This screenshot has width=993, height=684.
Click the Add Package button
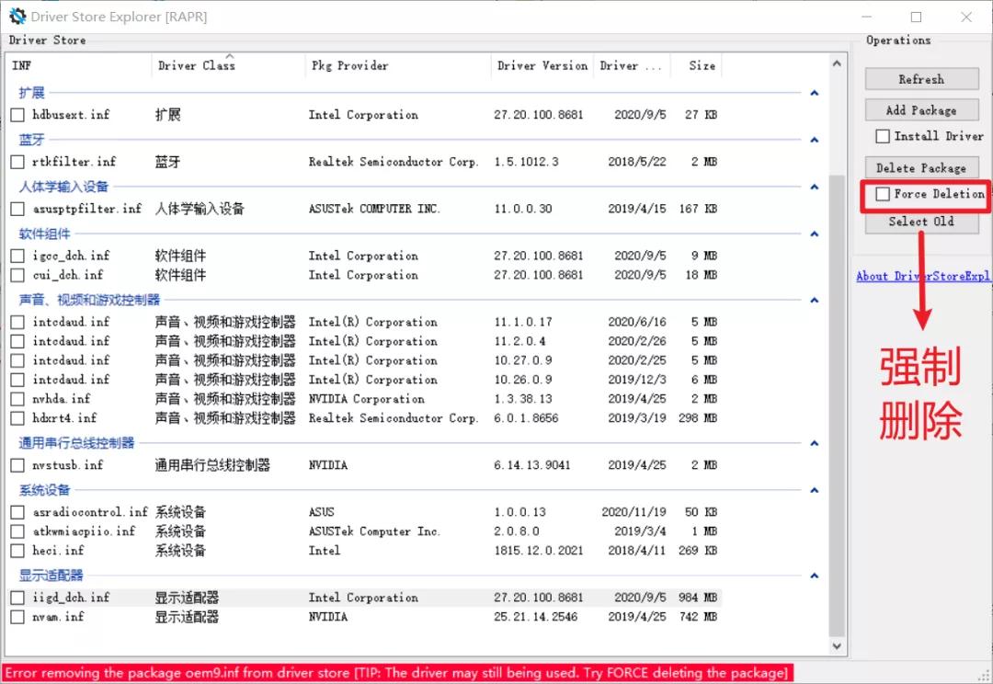(x=921, y=109)
